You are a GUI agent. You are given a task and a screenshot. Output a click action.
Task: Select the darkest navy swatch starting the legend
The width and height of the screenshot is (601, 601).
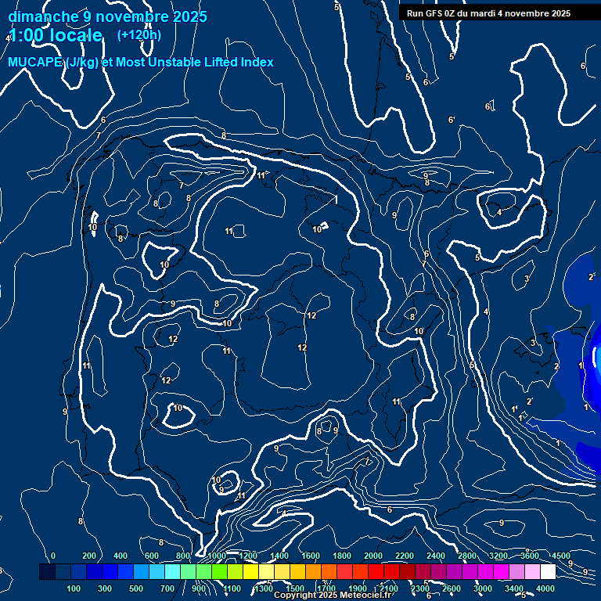coord(47,571)
